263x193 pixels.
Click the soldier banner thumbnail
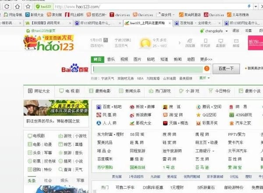[56, 108]
